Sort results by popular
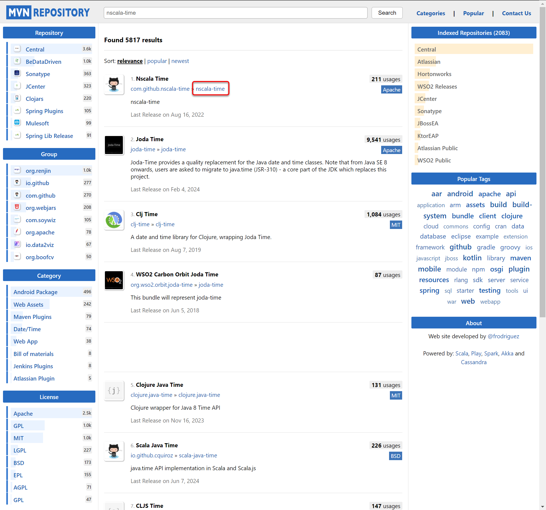 [x=157, y=61]
